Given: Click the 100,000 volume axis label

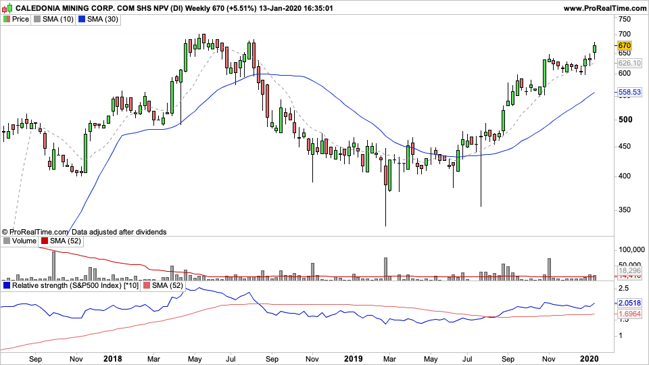Looking at the screenshot, I should point(631,249).
